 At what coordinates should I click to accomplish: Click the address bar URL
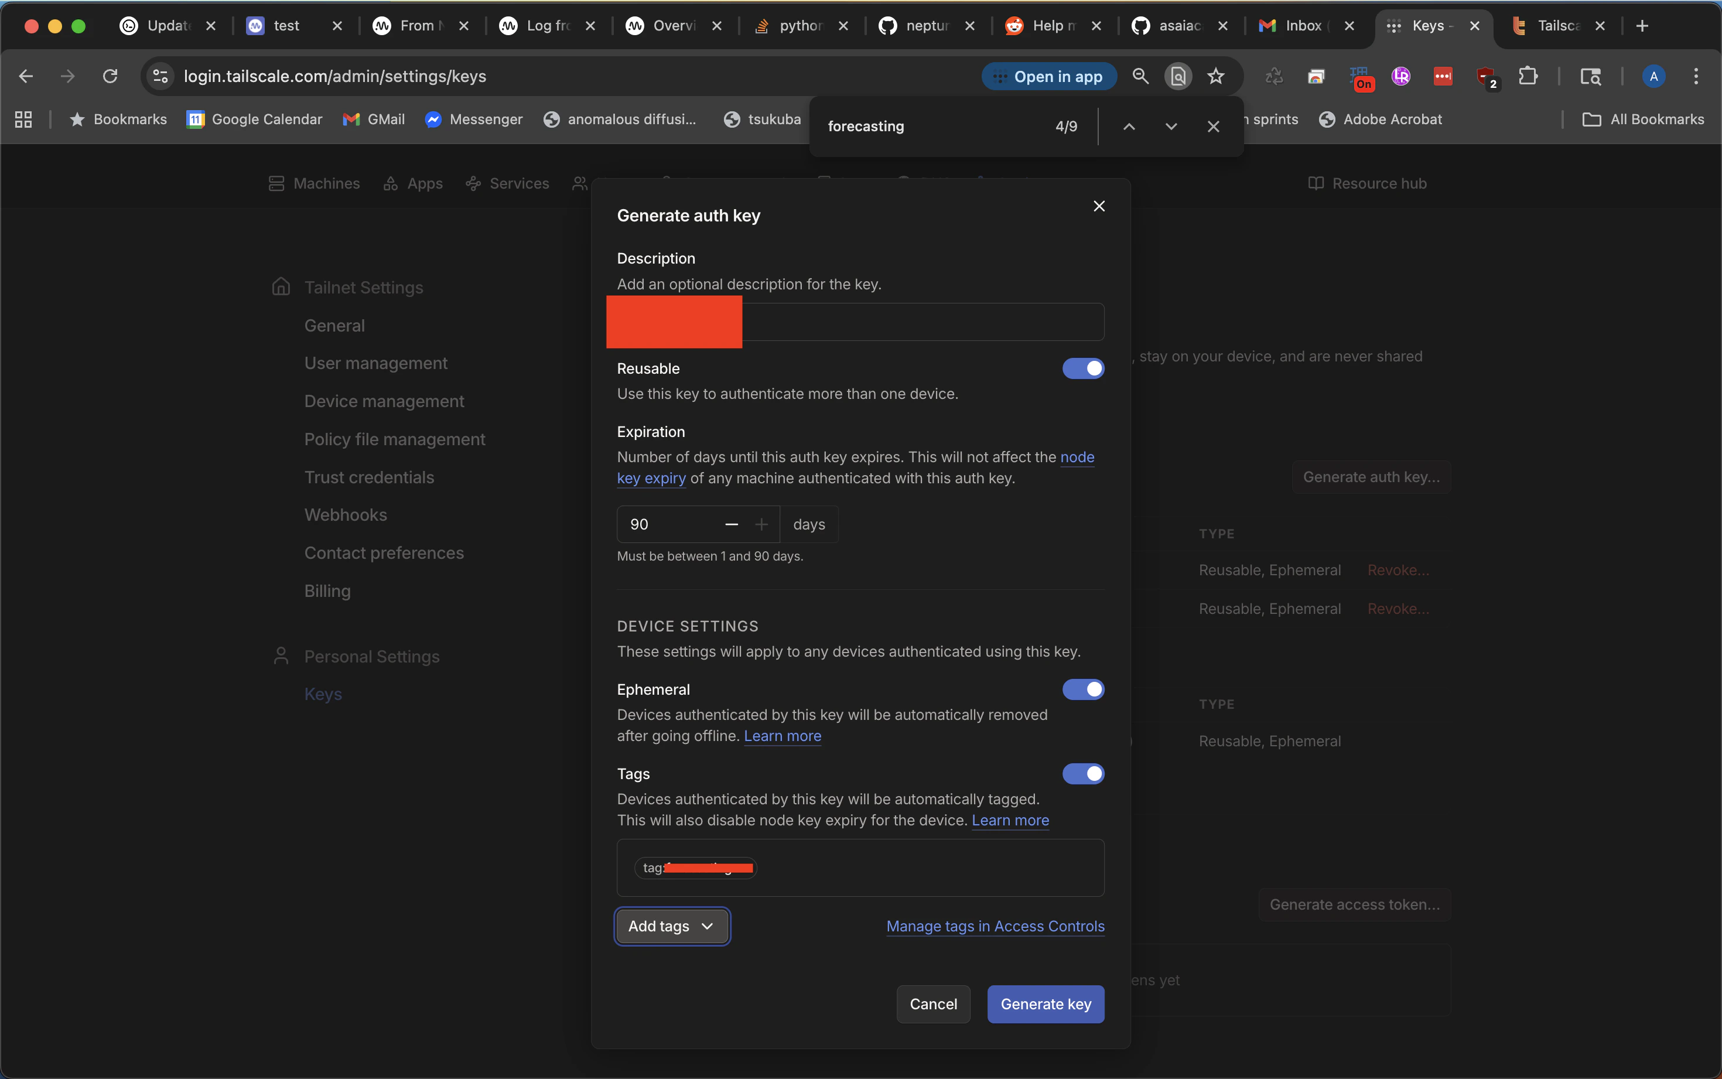[x=335, y=76]
